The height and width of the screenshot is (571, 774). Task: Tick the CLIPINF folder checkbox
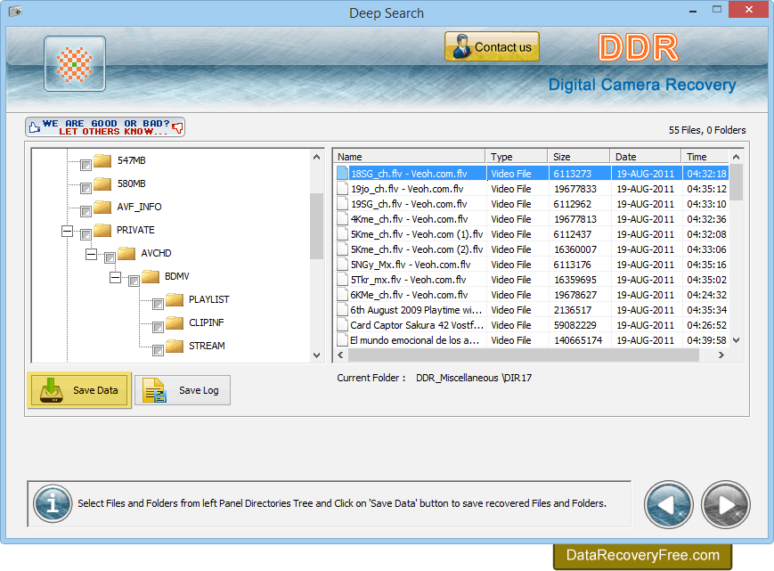coord(158,327)
